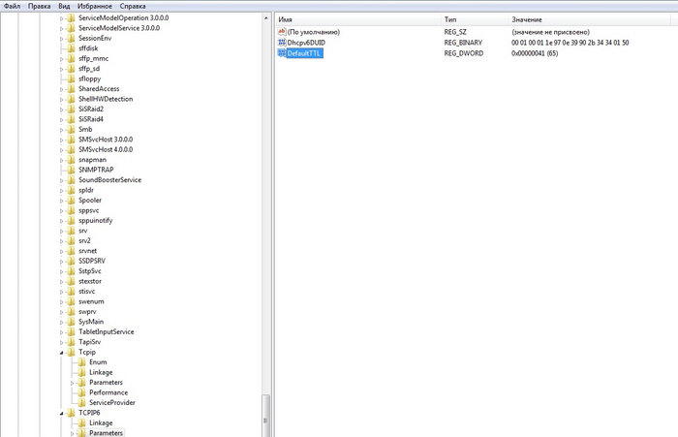Select the SstpSvc key
Screen dimensions: 678x437
pyautogui.click(x=89, y=271)
